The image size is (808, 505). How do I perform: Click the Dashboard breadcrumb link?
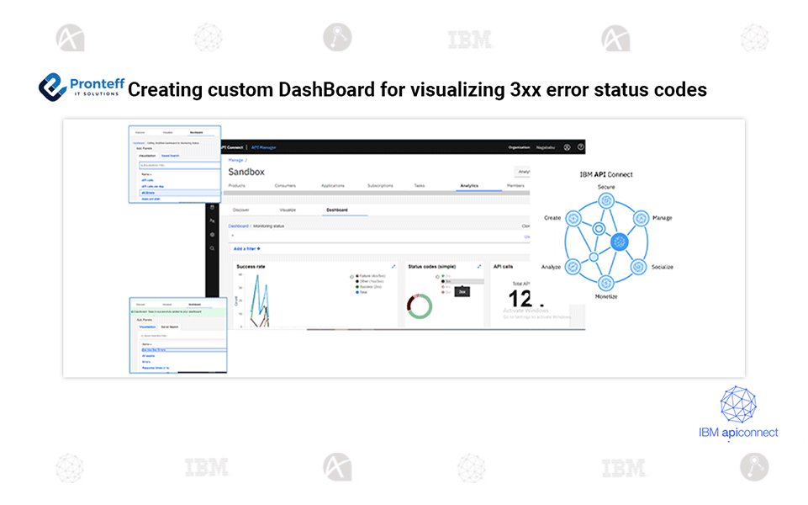(x=238, y=226)
